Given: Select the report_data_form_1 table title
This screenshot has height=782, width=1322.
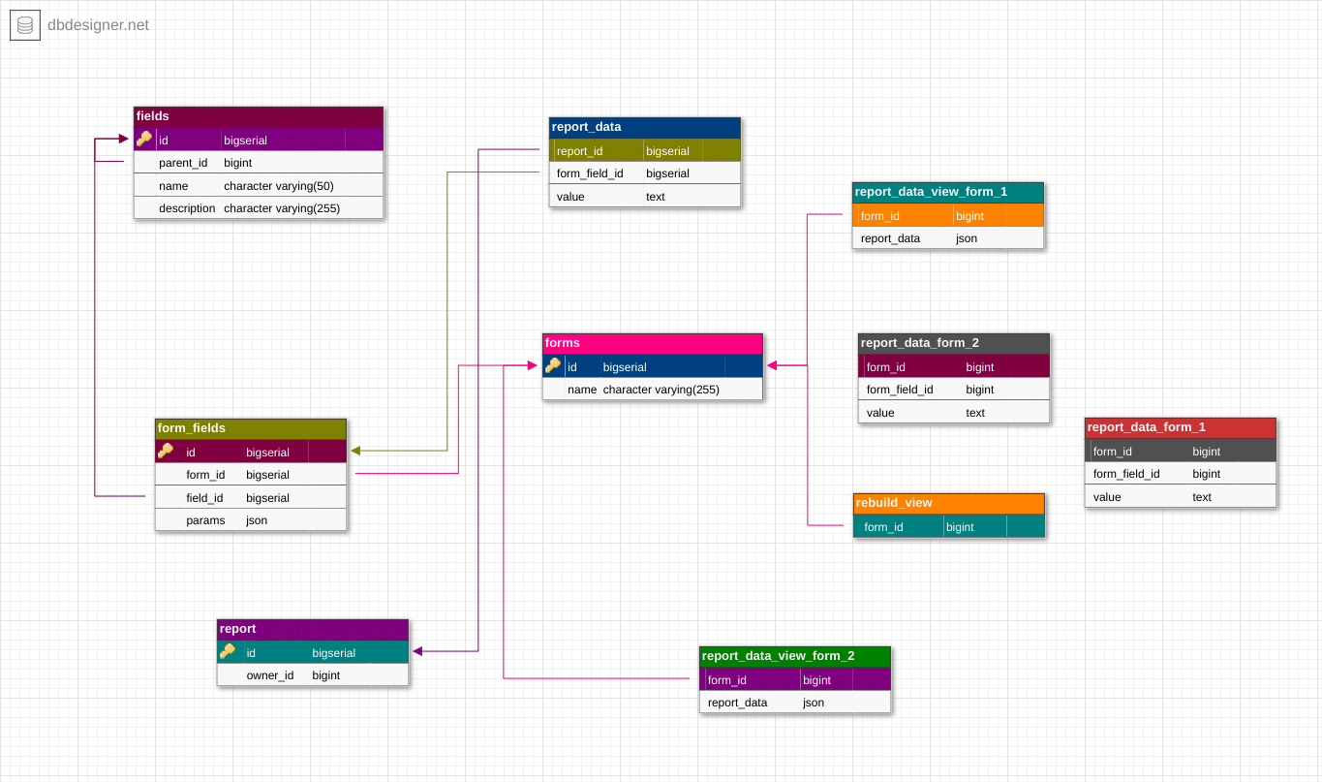Looking at the screenshot, I should point(1180,427).
